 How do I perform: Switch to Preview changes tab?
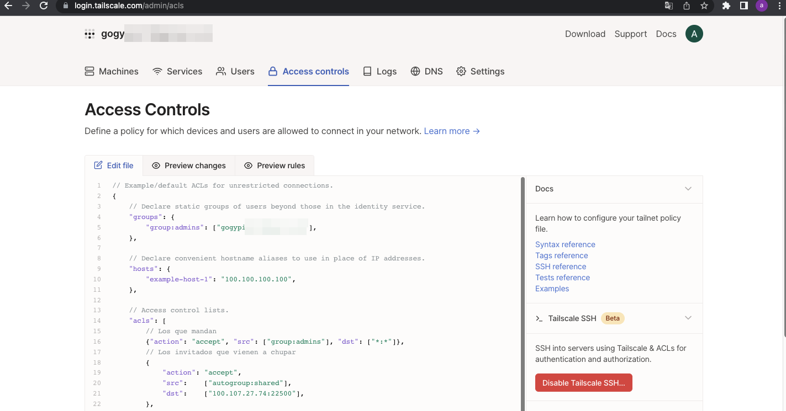[x=189, y=166]
